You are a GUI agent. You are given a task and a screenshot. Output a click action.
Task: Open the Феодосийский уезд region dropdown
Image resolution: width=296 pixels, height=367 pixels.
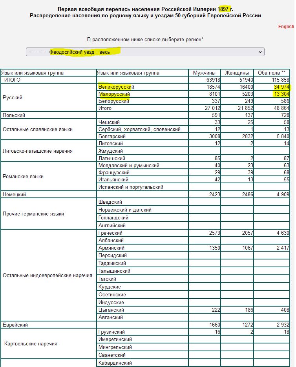(x=145, y=52)
